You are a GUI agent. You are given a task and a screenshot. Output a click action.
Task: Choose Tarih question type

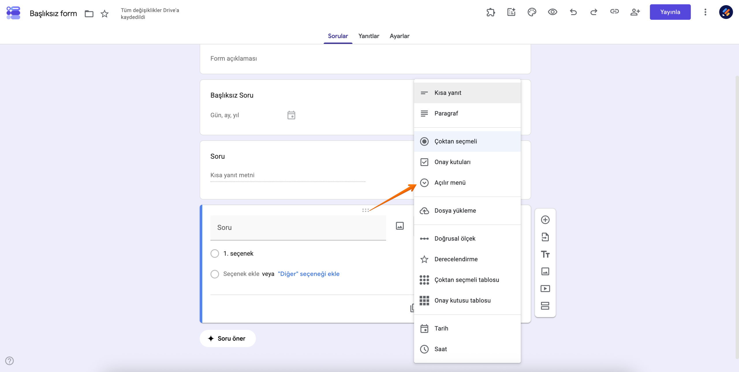467,328
